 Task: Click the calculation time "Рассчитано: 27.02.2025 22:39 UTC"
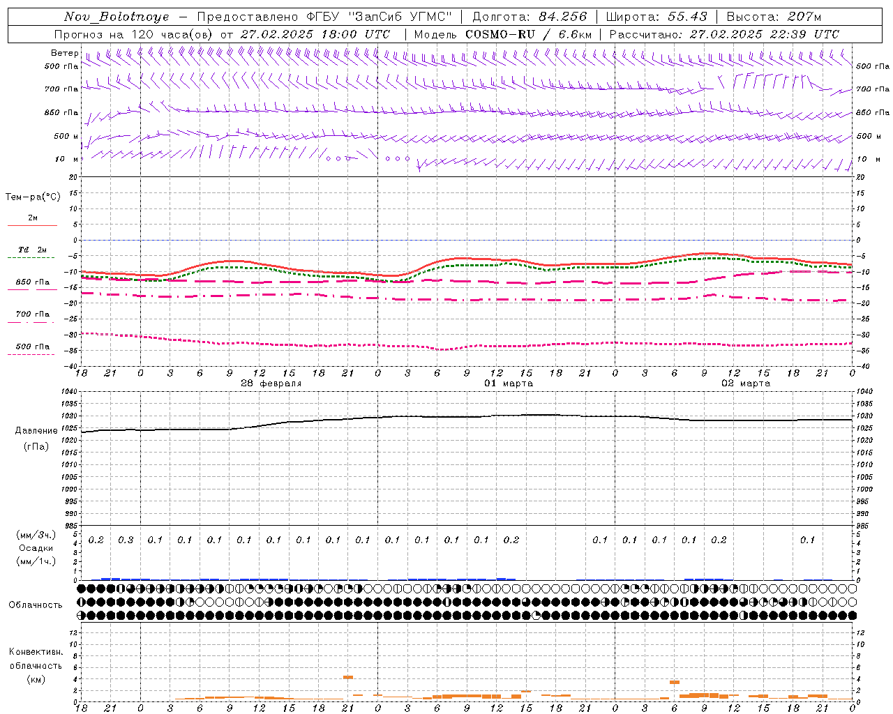point(724,34)
